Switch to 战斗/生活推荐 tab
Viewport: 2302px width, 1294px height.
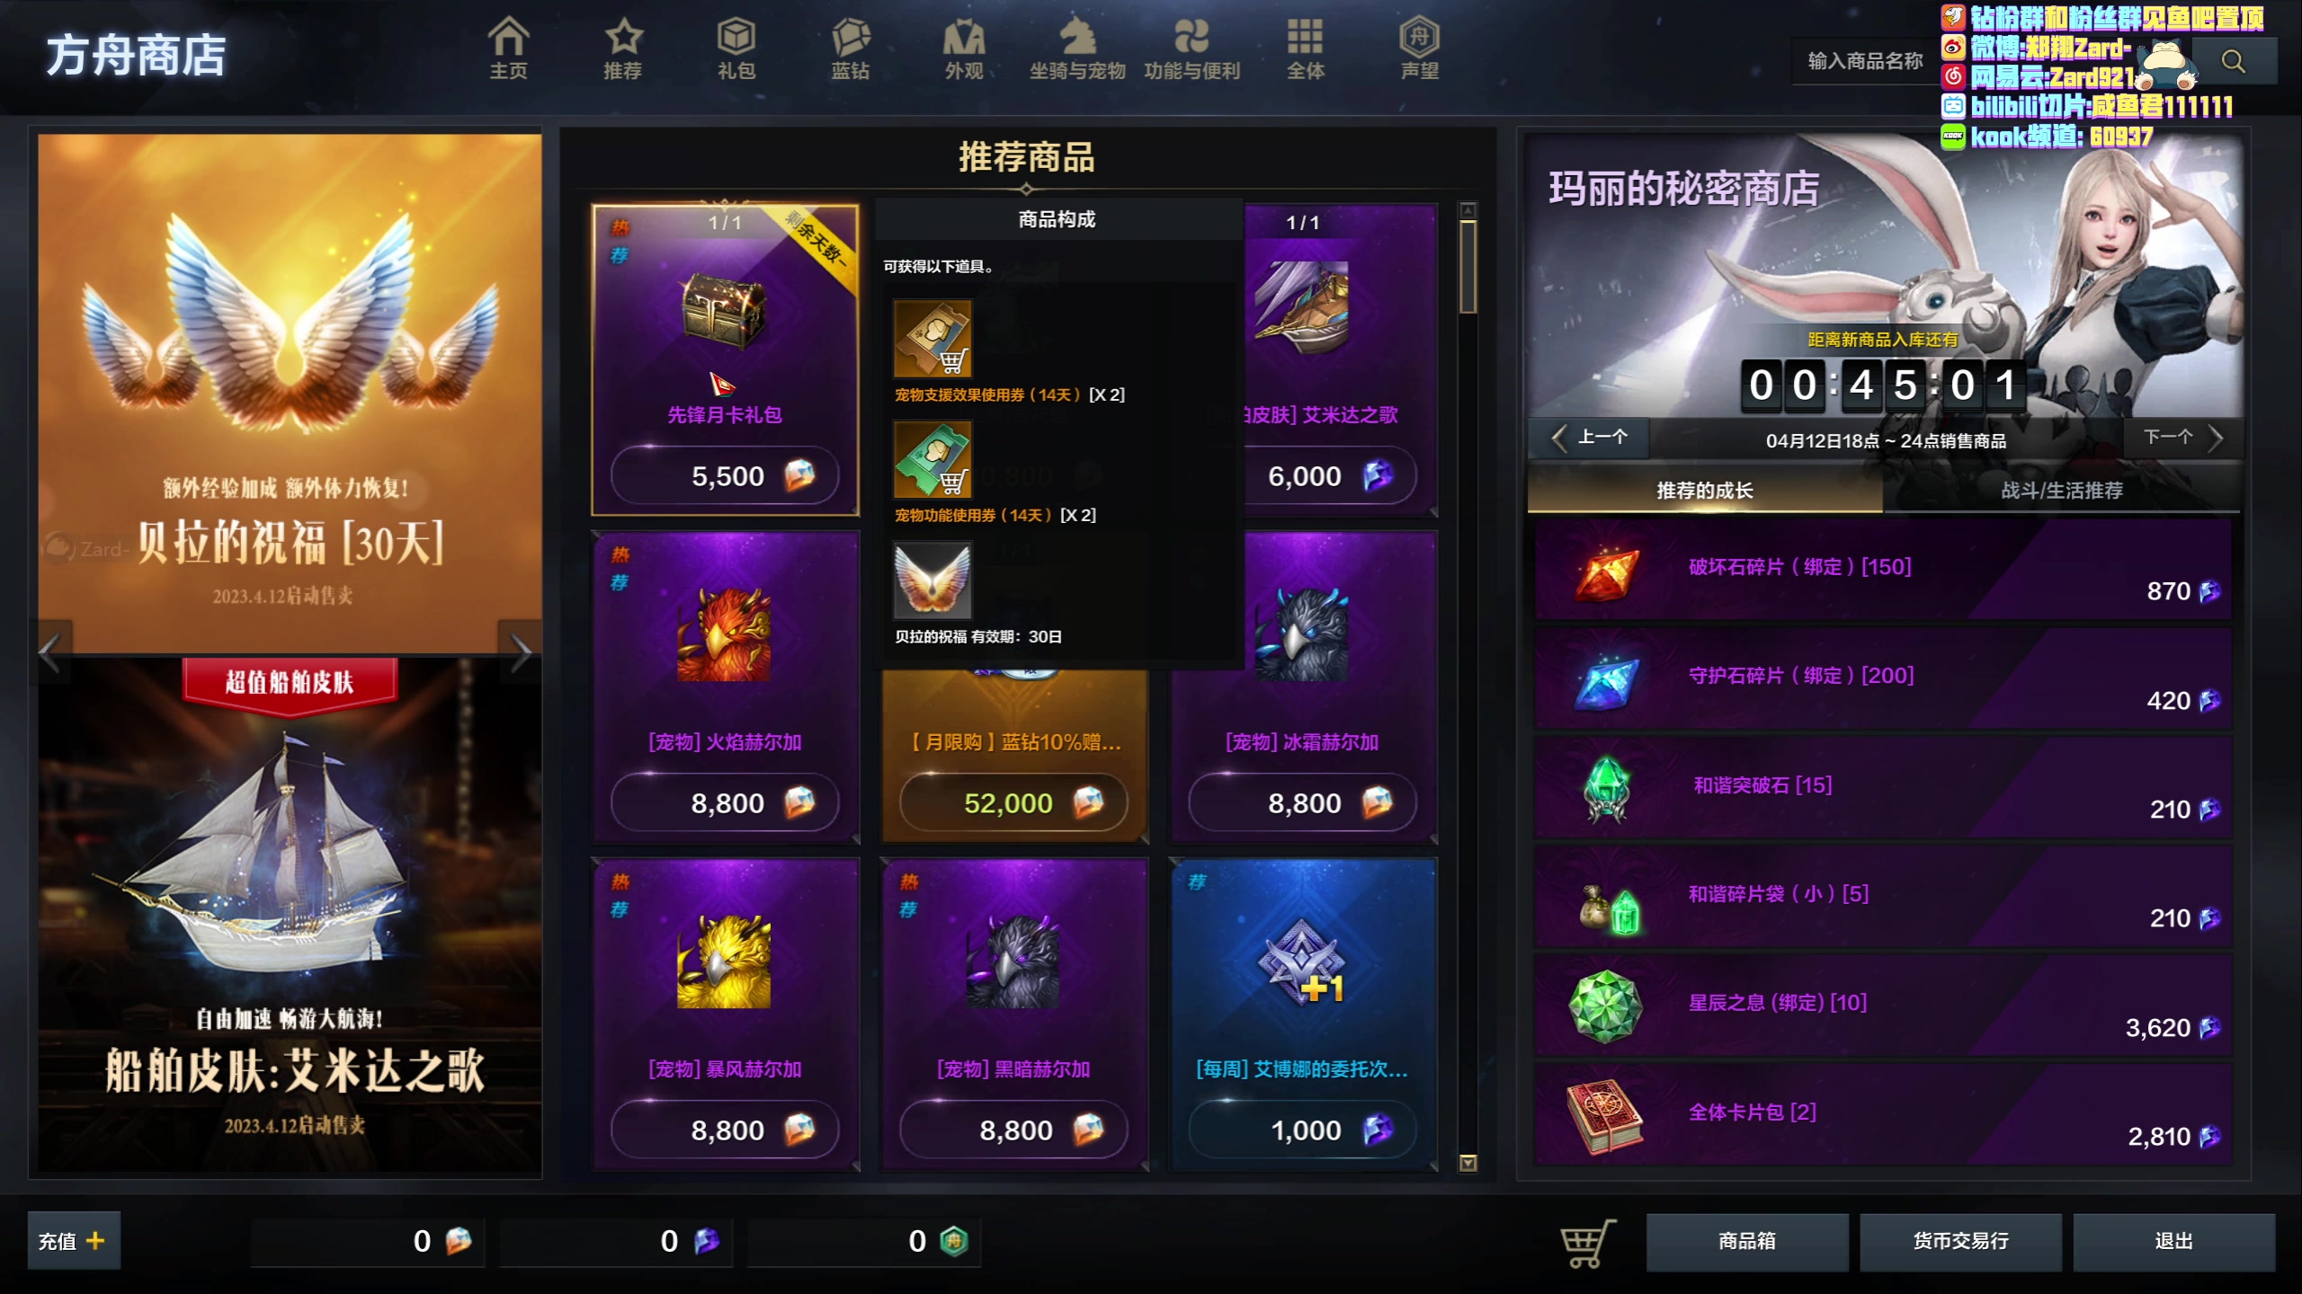2062,490
